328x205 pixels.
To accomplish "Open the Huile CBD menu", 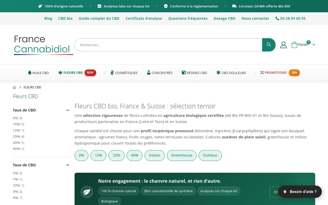I will (38, 73).
